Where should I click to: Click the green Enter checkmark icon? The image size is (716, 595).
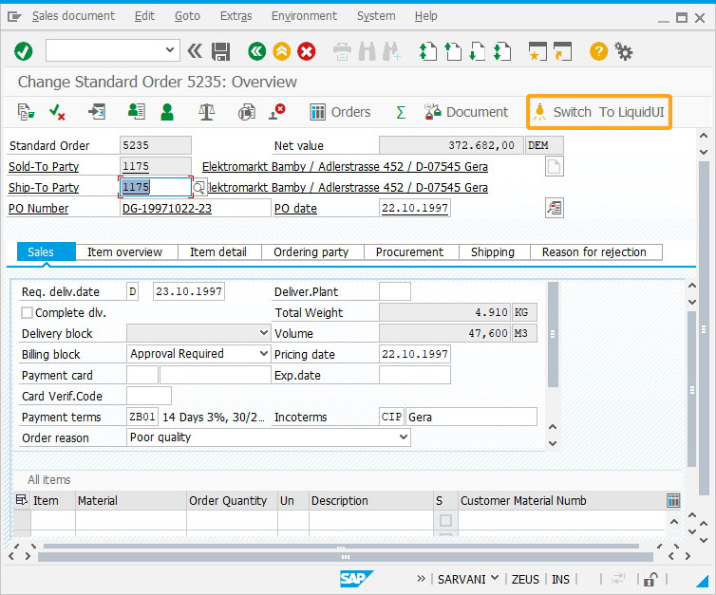tap(23, 51)
